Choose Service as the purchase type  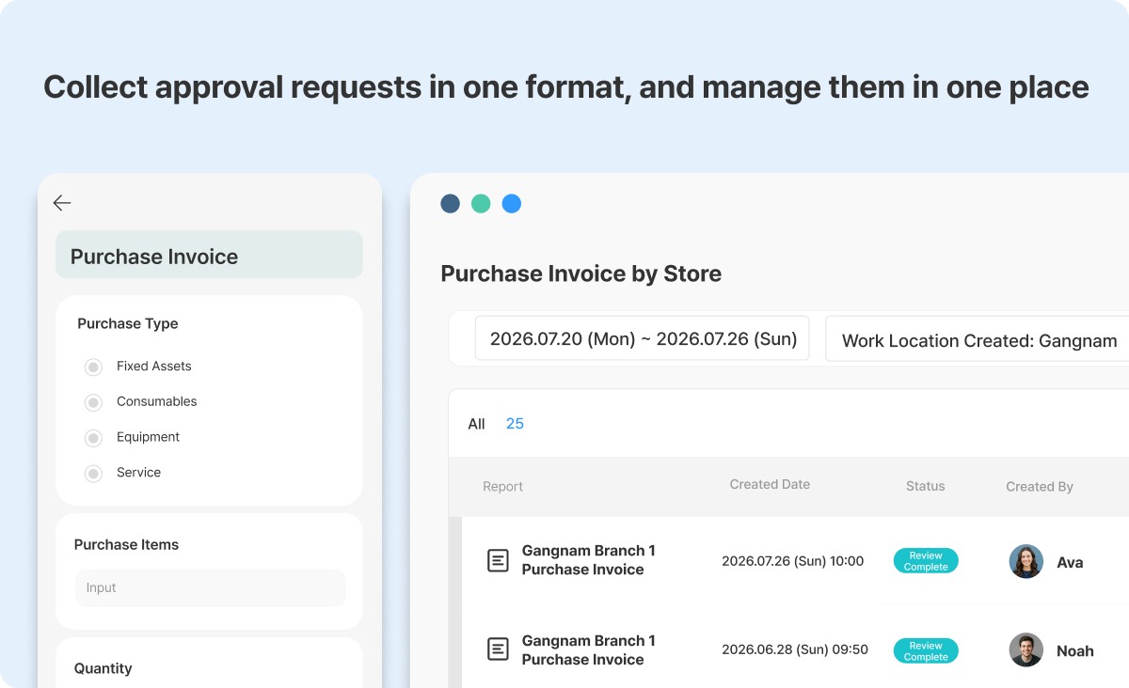click(93, 474)
